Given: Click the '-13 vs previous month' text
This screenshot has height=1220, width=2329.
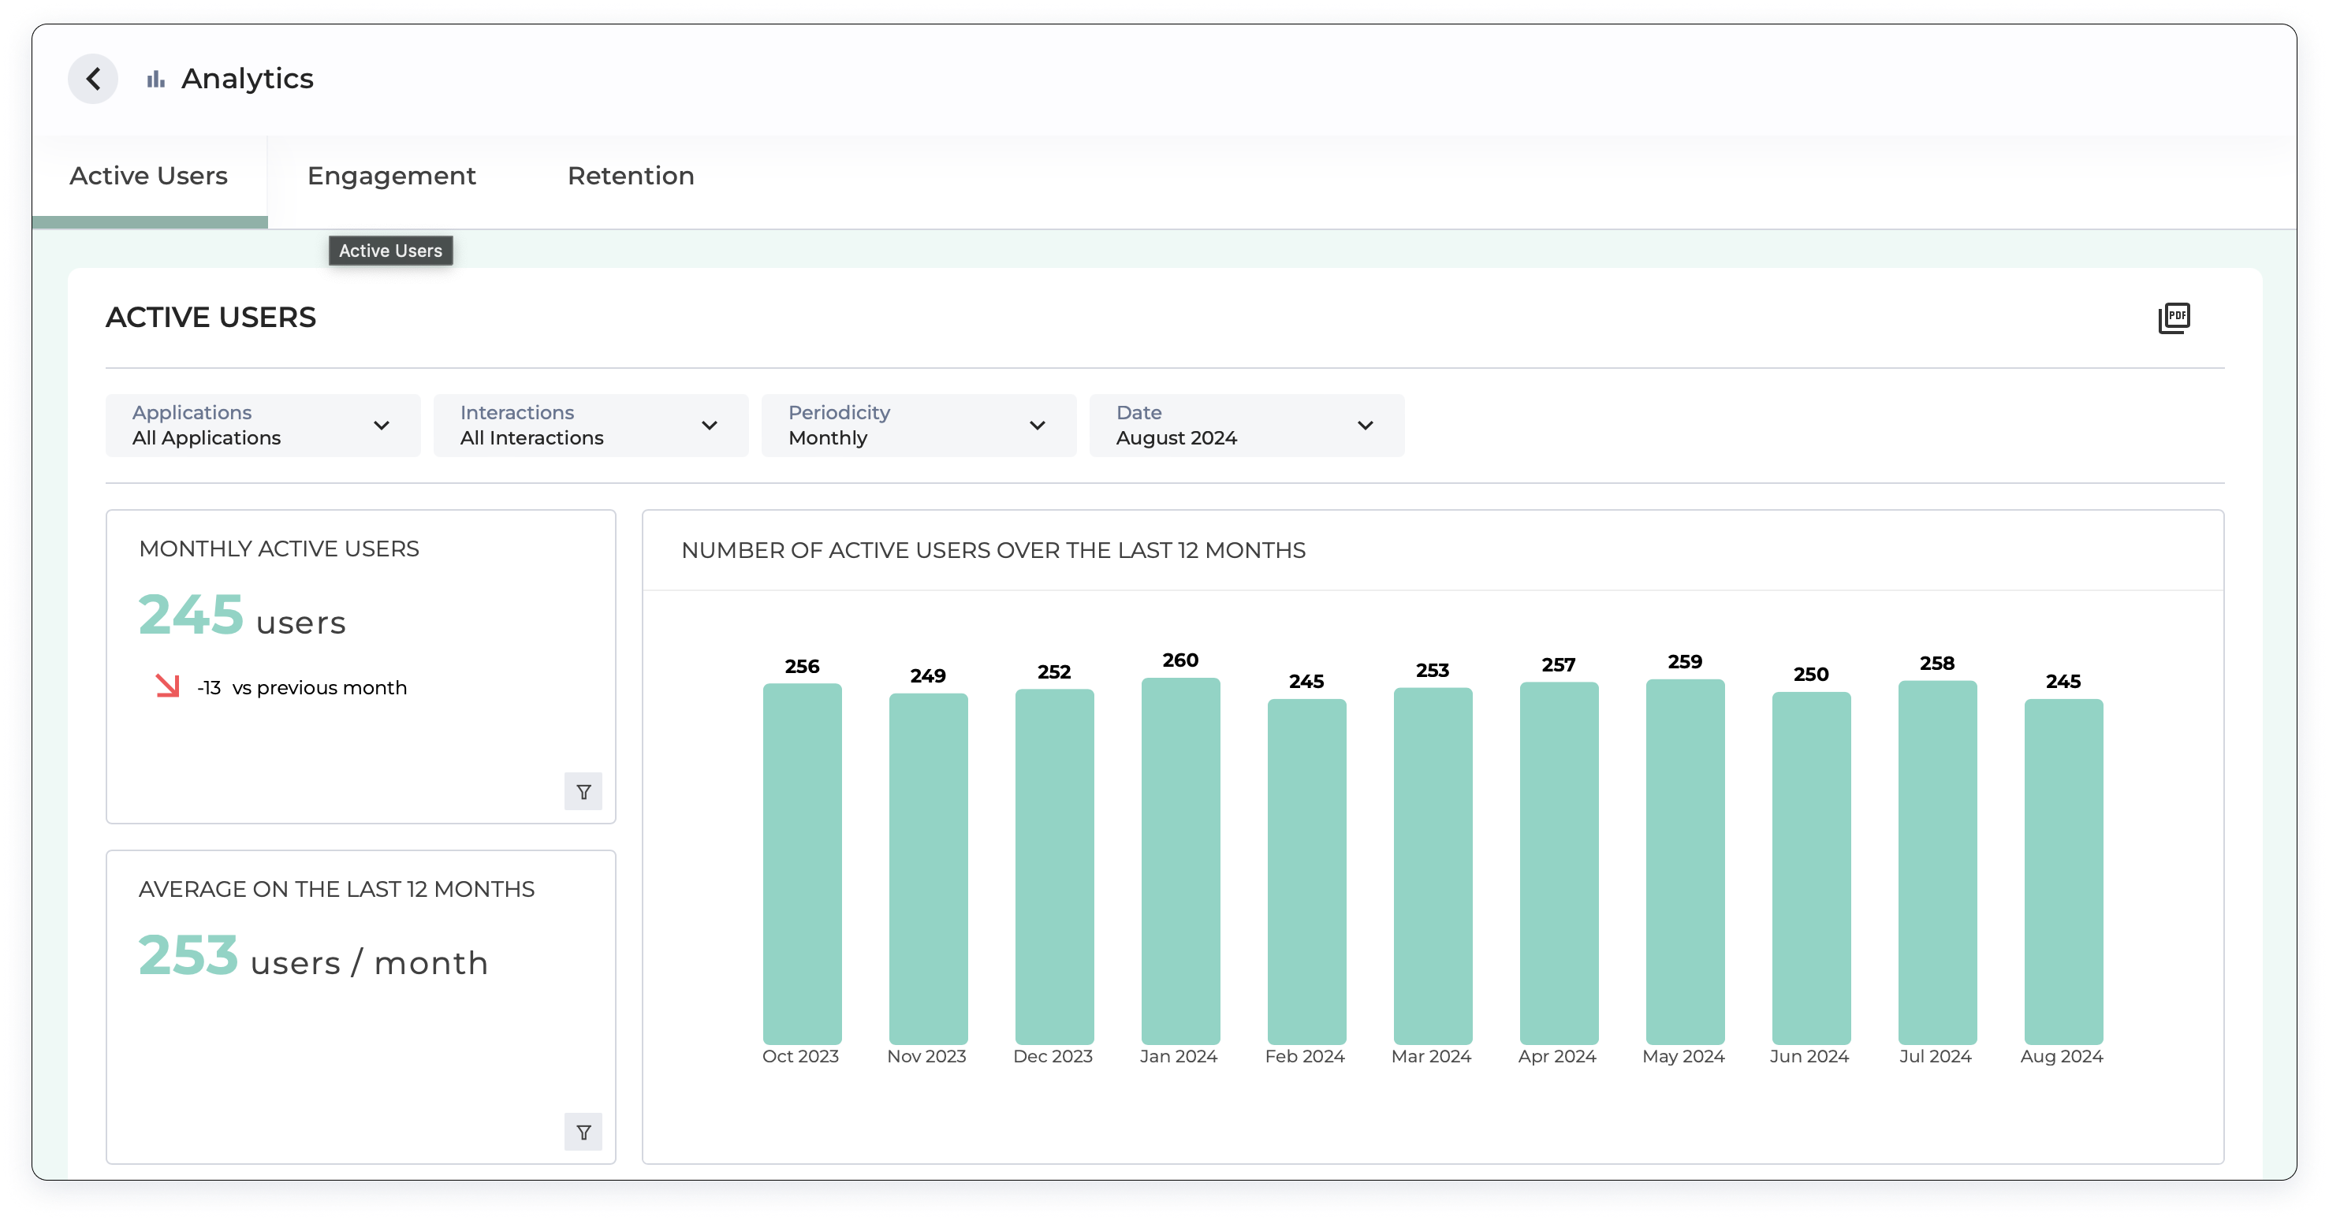Looking at the screenshot, I should point(302,688).
